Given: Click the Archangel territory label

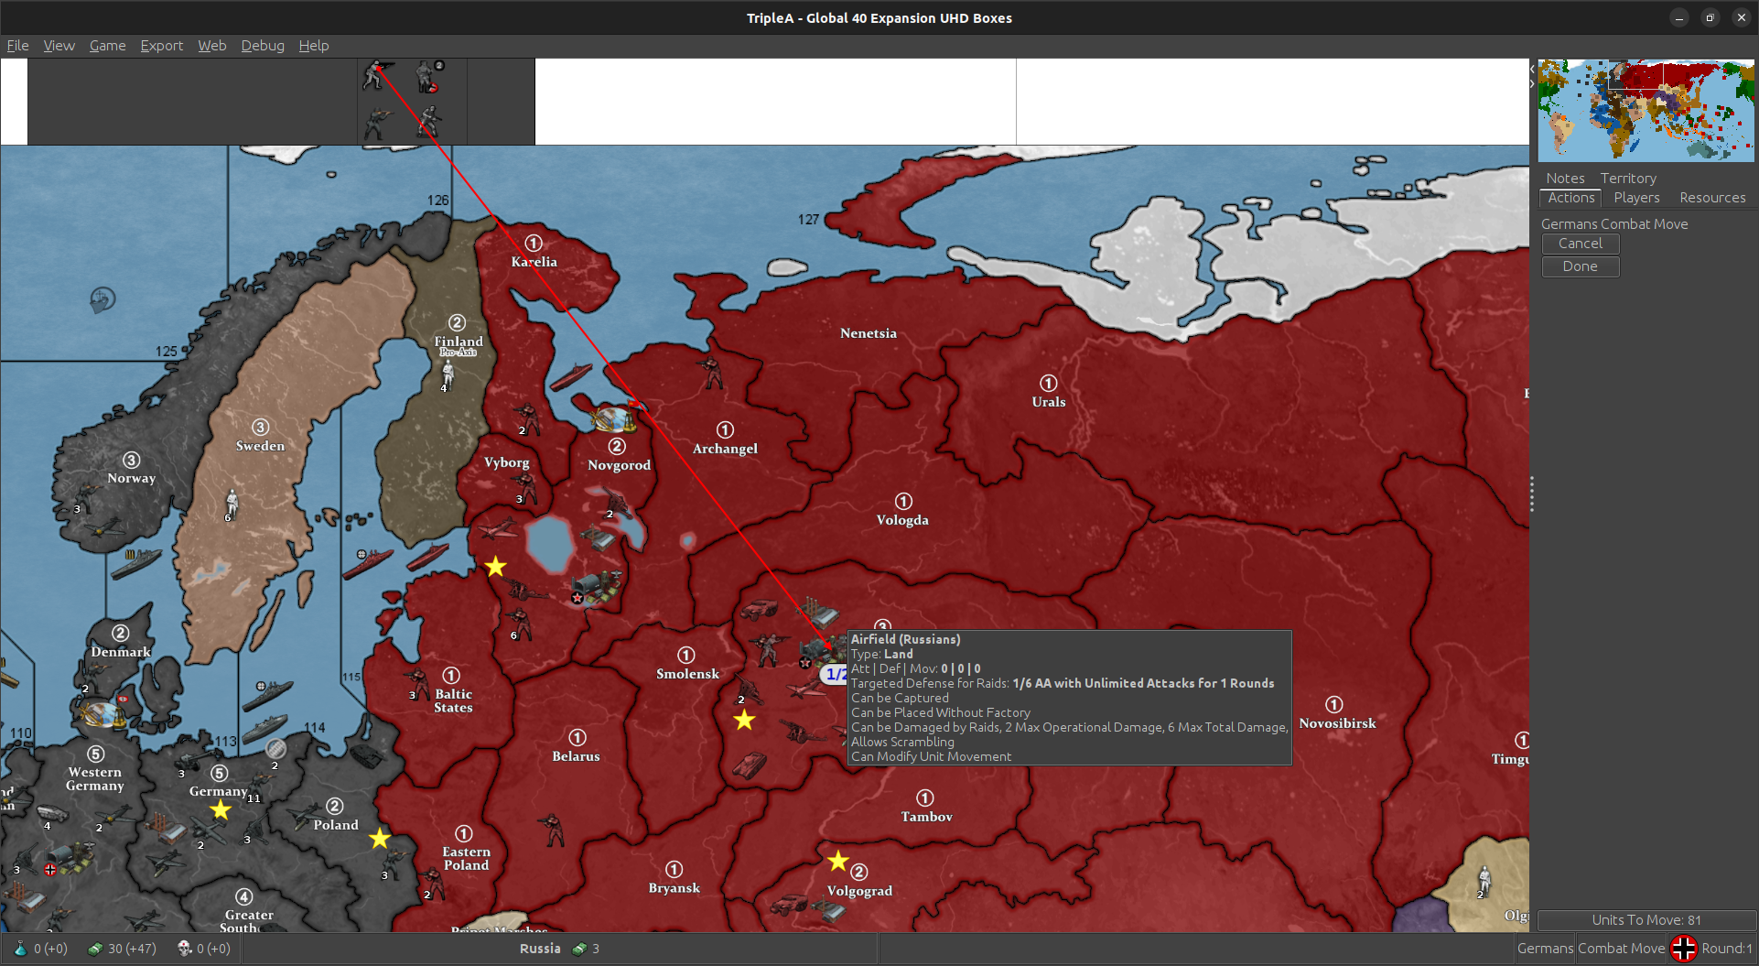Looking at the screenshot, I should pyautogui.click(x=725, y=449).
